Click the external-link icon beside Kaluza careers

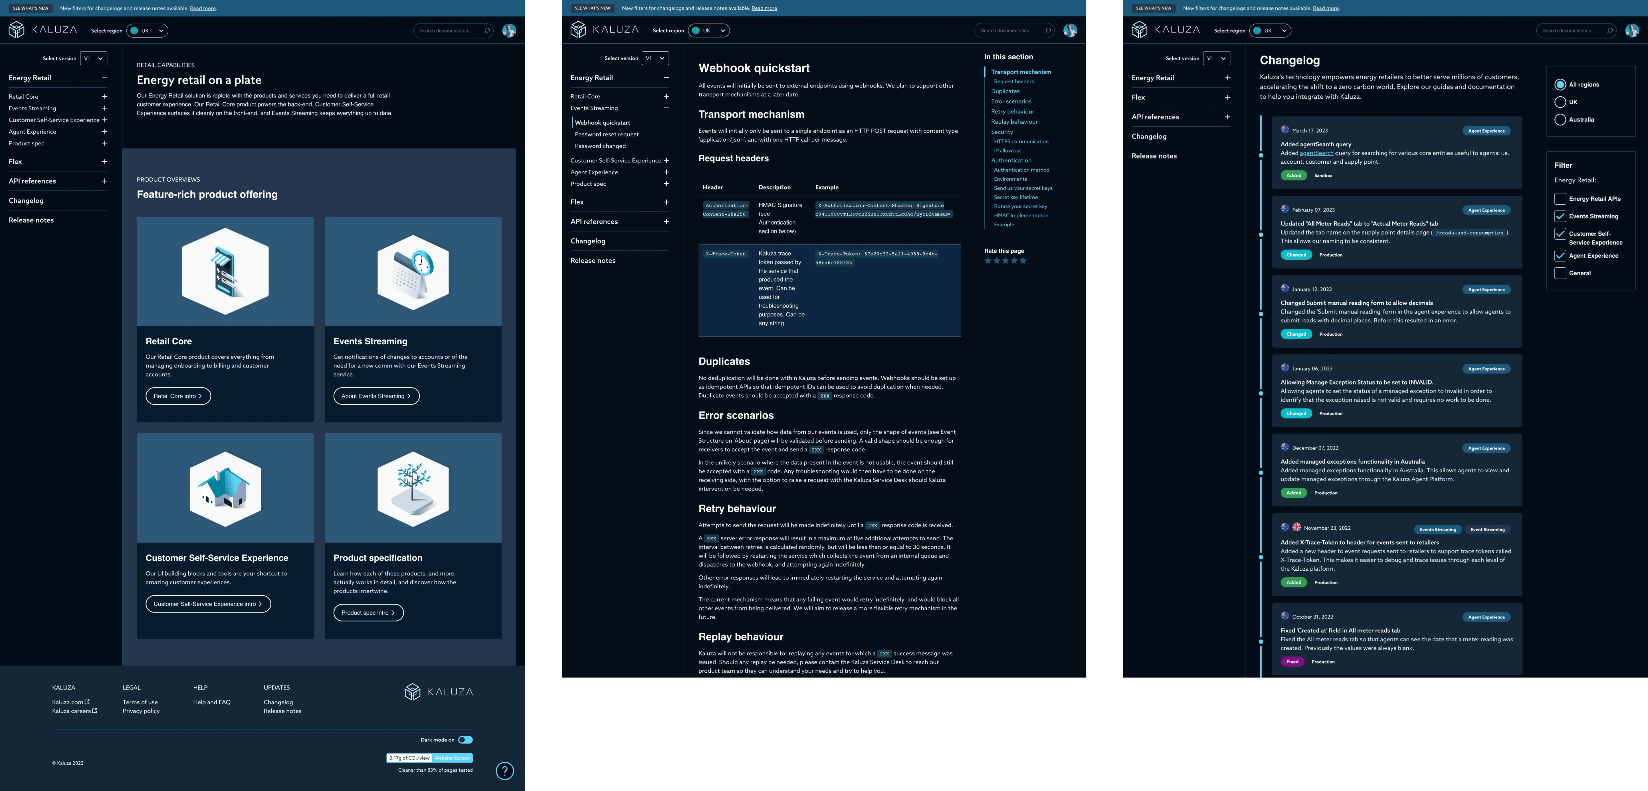click(x=95, y=711)
